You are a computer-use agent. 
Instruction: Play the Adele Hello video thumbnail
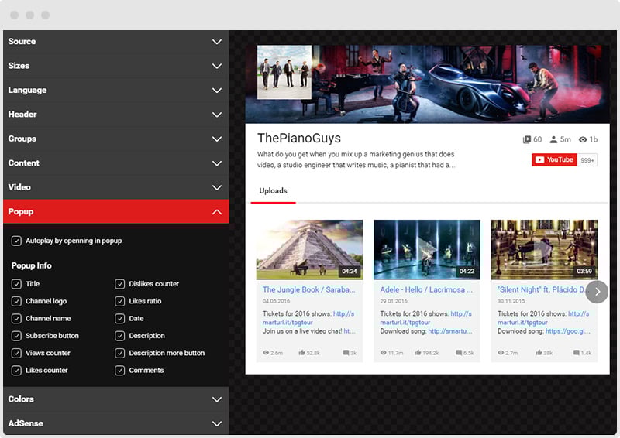[427, 250]
